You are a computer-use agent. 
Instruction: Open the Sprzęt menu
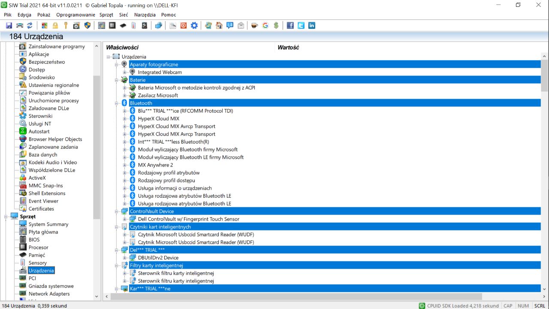click(x=106, y=15)
